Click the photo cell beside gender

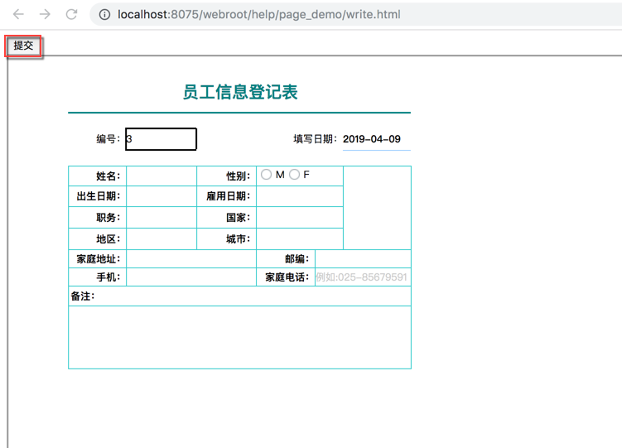click(x=377, y=208)
